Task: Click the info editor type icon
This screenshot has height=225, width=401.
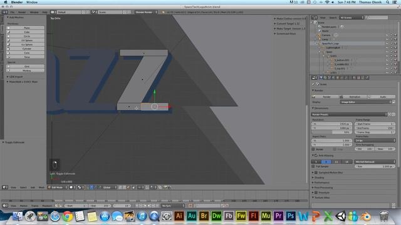Action: pyautogui.click(x=5, y=12)
